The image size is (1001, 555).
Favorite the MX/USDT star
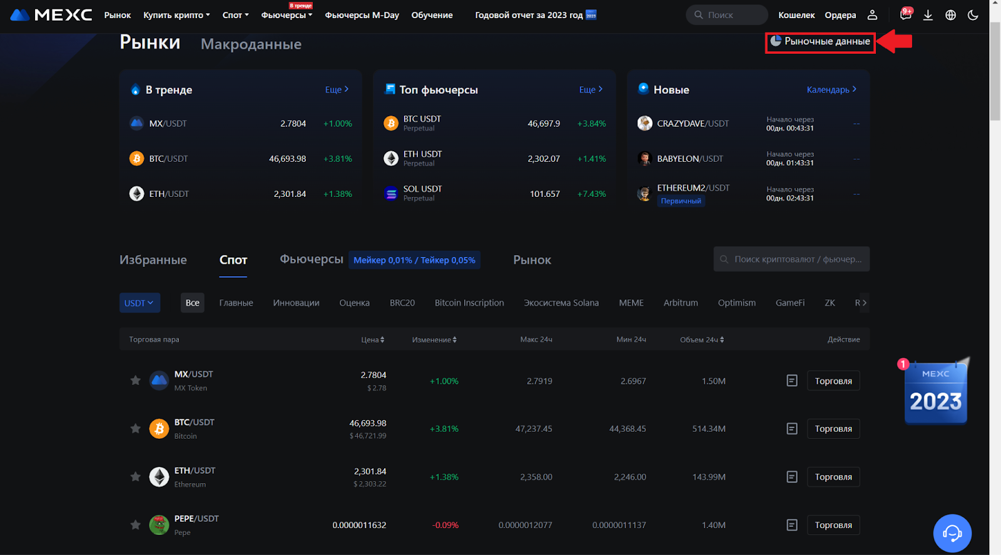135,380
